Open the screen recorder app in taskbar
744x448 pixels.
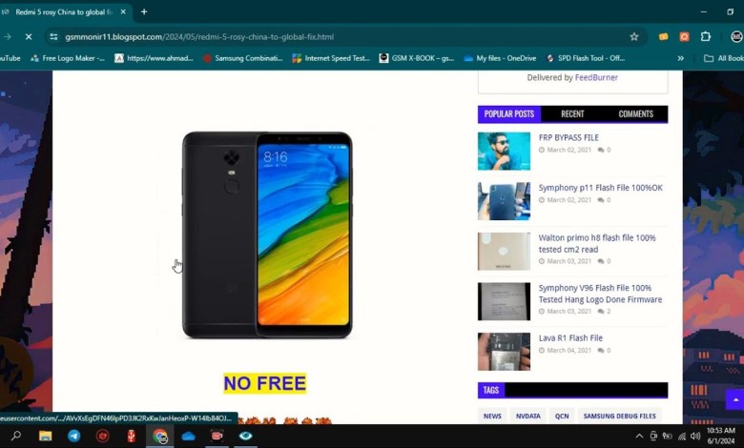(217, 436)
